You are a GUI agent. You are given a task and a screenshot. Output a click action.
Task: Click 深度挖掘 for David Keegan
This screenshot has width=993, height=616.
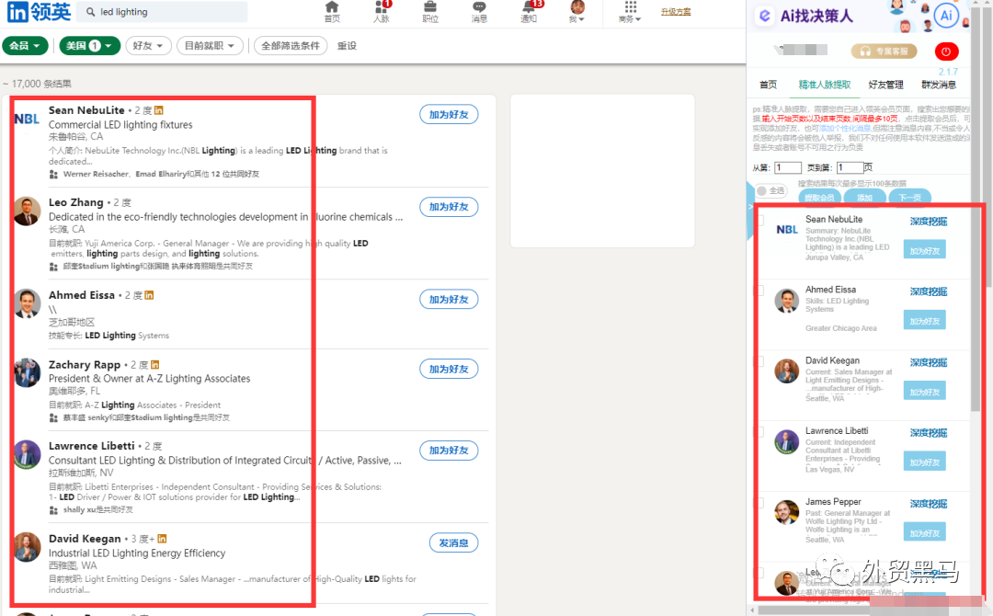pyautogui.click(x=929, y=362)
